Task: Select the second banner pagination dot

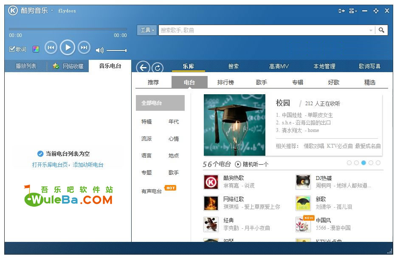Action: point(356,163)
